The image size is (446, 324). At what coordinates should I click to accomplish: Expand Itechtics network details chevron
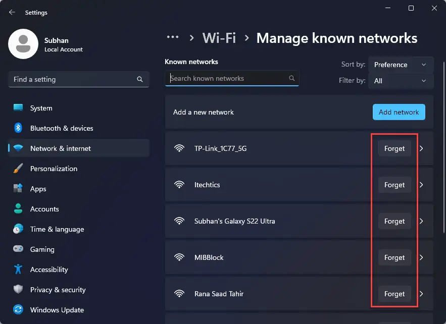click(421, 185)
